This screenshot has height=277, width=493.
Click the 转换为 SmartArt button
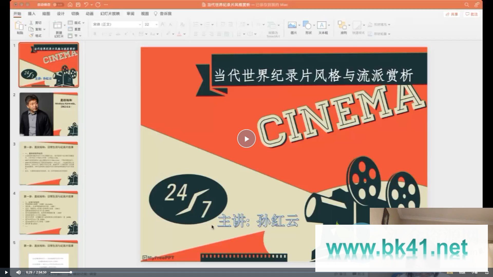click(273, 29)
